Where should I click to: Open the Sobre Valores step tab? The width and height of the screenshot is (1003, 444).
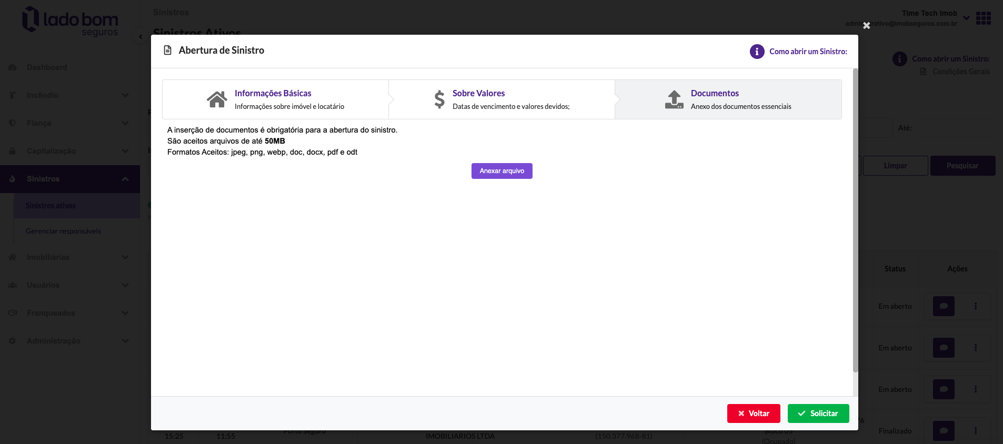point(501,99)
